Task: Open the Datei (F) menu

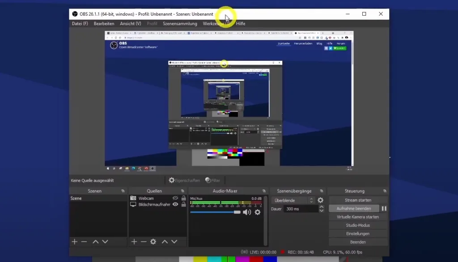Action: pyautogui.click(x=80, y=24)
